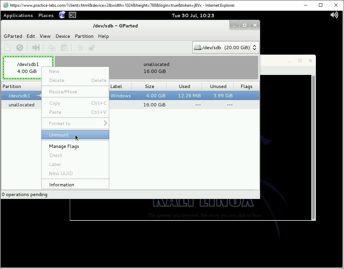The width and height of the screenshot is (344, 269).
Task: Click the Resize/Move toolbar arrow icon
Action: click(36, 48)
